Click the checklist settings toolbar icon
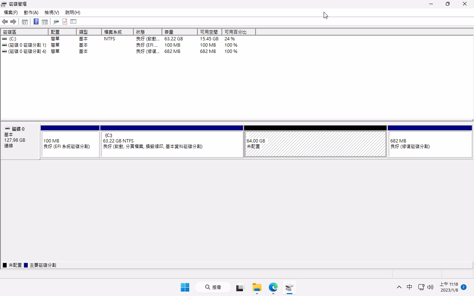This screenshot has height=296, width=474. pos(73,22)
